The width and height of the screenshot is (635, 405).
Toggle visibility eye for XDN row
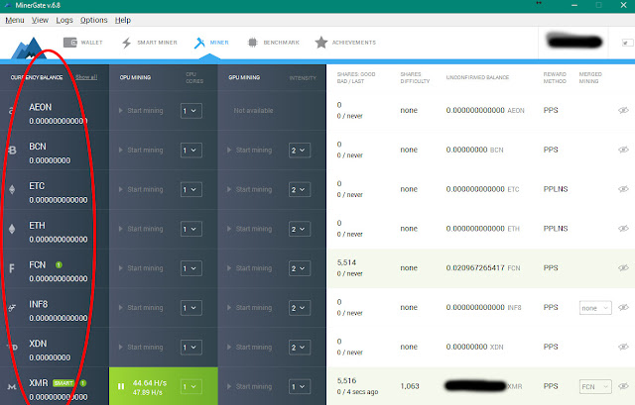tap(623, 347)
